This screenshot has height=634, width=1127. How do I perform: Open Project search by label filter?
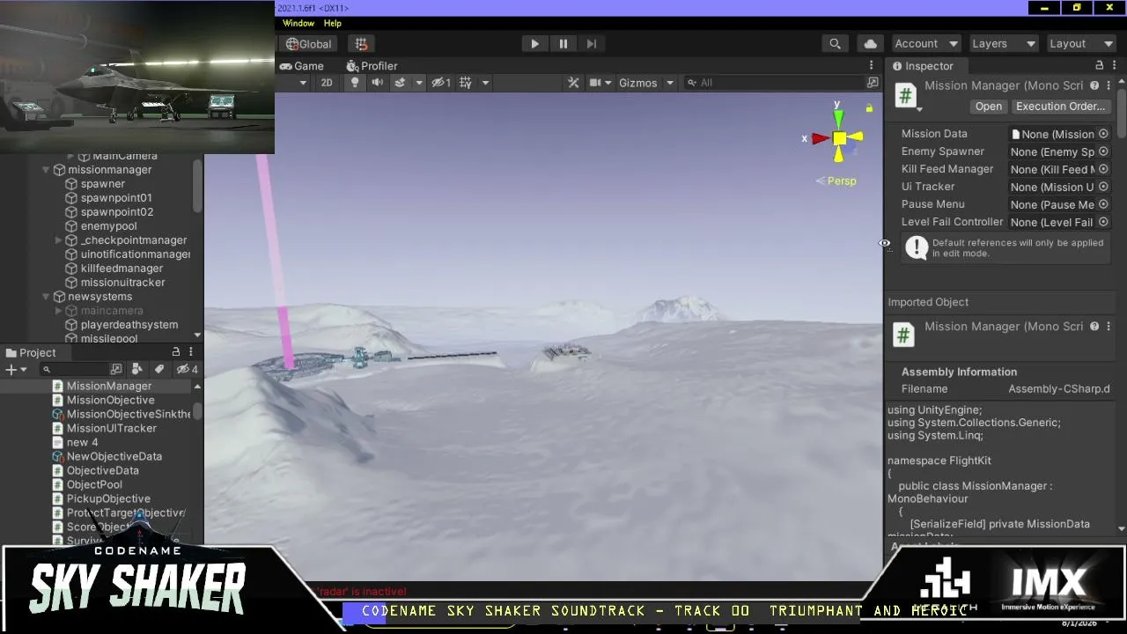[159, 370]
